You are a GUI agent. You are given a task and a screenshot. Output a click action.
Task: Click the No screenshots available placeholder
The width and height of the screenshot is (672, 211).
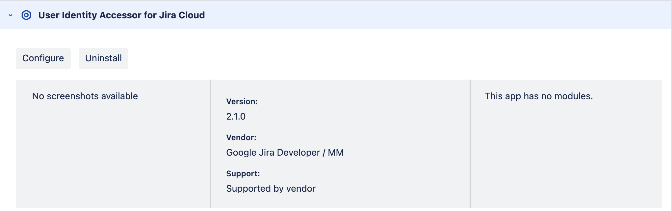(x=85, y=96)
